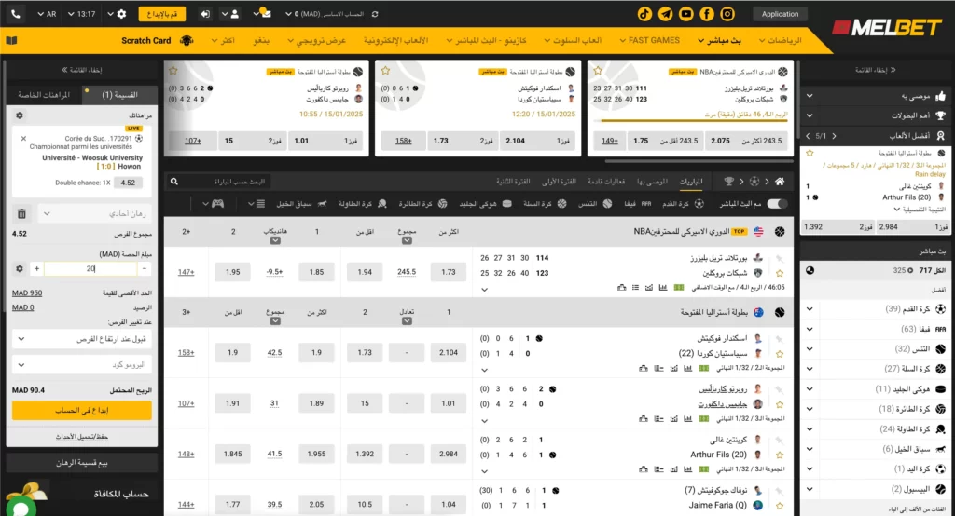
Task: Expand the Portland vs Brooklyn match details
Action: [x=484, y=290]
